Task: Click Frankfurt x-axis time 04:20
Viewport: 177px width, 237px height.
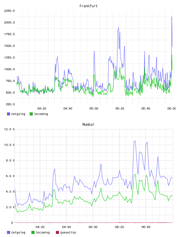Action: point(42,109)
